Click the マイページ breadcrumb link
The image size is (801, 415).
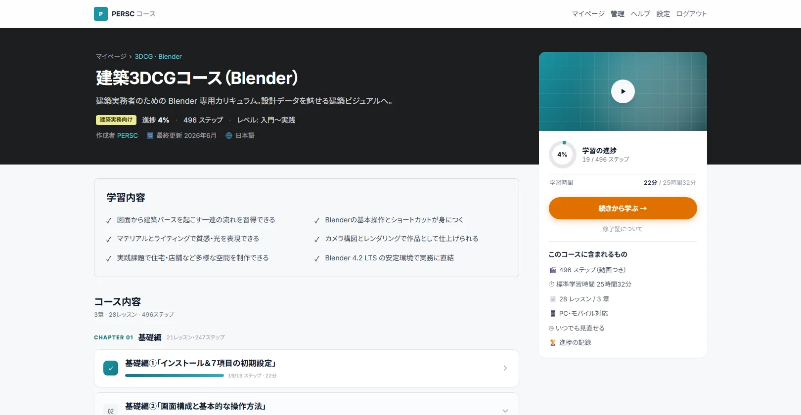coord(111,57)
